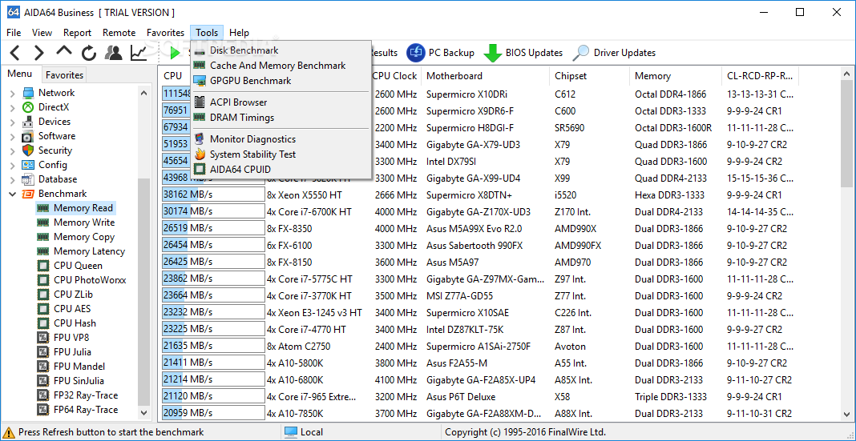Viewport: 856px width, 441px height.
Task: Open the View menu
Action: click(x=42, y=33)
